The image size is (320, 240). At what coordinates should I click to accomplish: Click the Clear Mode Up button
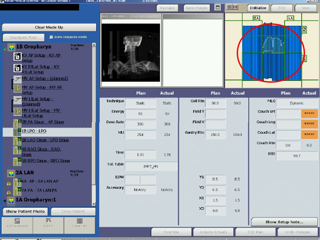[49, 27]
